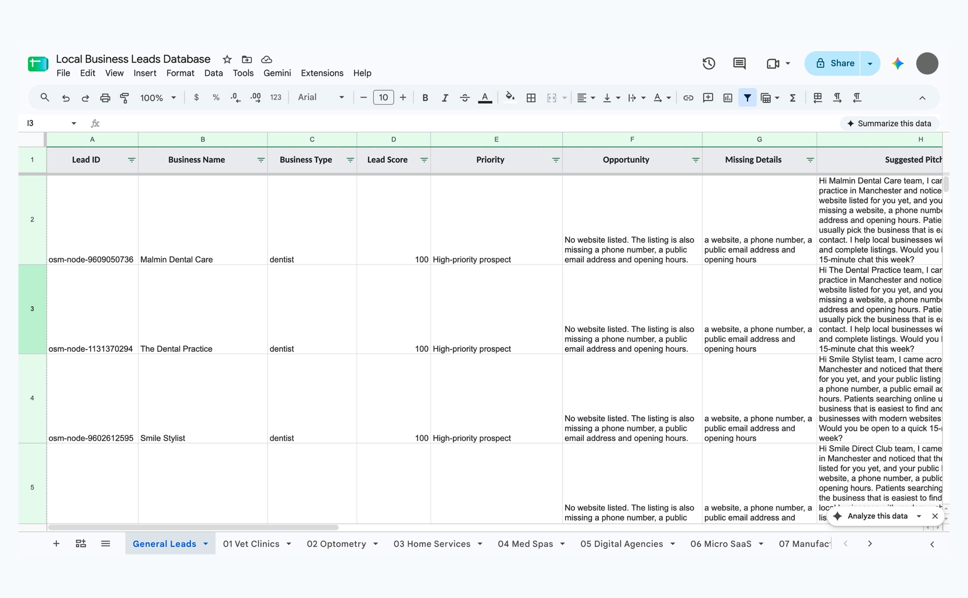Select the paint format roller icon

coord(124,98)
